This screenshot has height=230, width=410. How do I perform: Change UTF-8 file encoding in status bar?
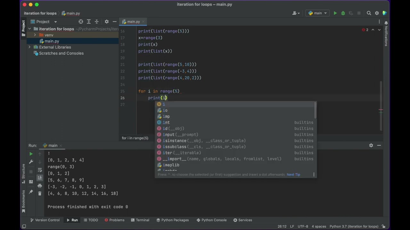pyautogui.click(x=303, y=226)
